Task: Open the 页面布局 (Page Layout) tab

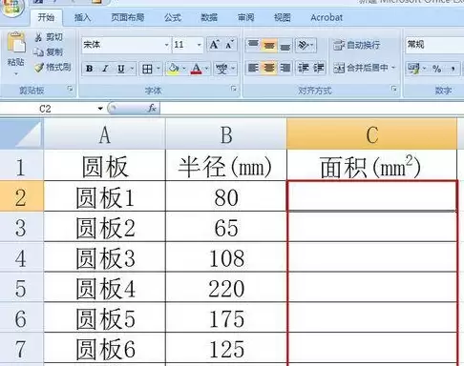Action: [127, 17]
